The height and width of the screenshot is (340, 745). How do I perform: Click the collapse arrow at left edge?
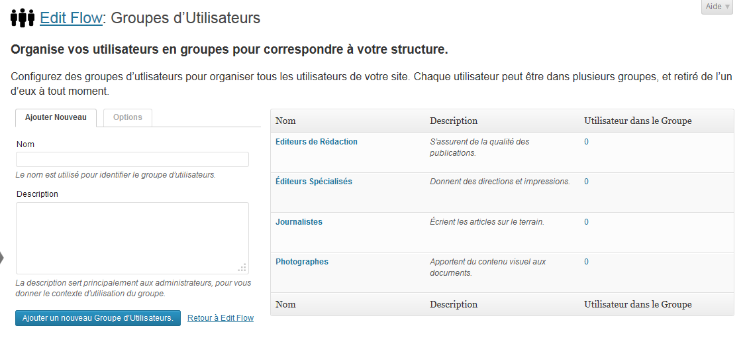[x=2, y=258]
